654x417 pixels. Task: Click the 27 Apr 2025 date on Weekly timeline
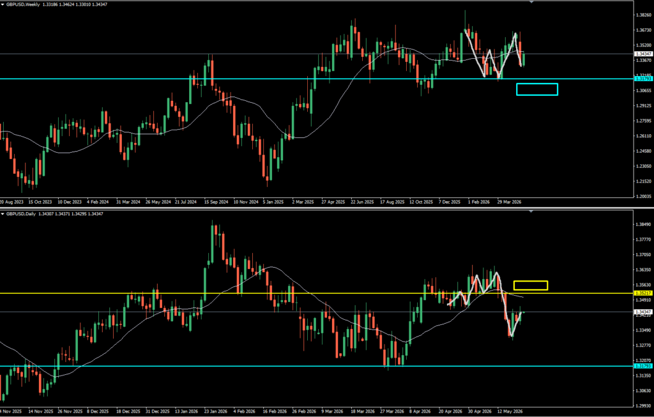(333, 202)
